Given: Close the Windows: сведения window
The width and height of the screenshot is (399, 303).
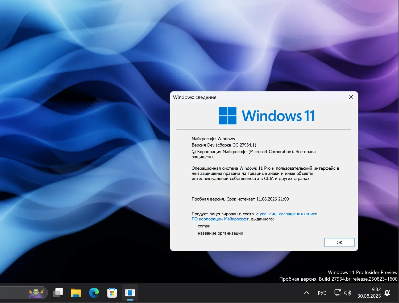Looking at the screenshot, I should [x=351, y=97].
